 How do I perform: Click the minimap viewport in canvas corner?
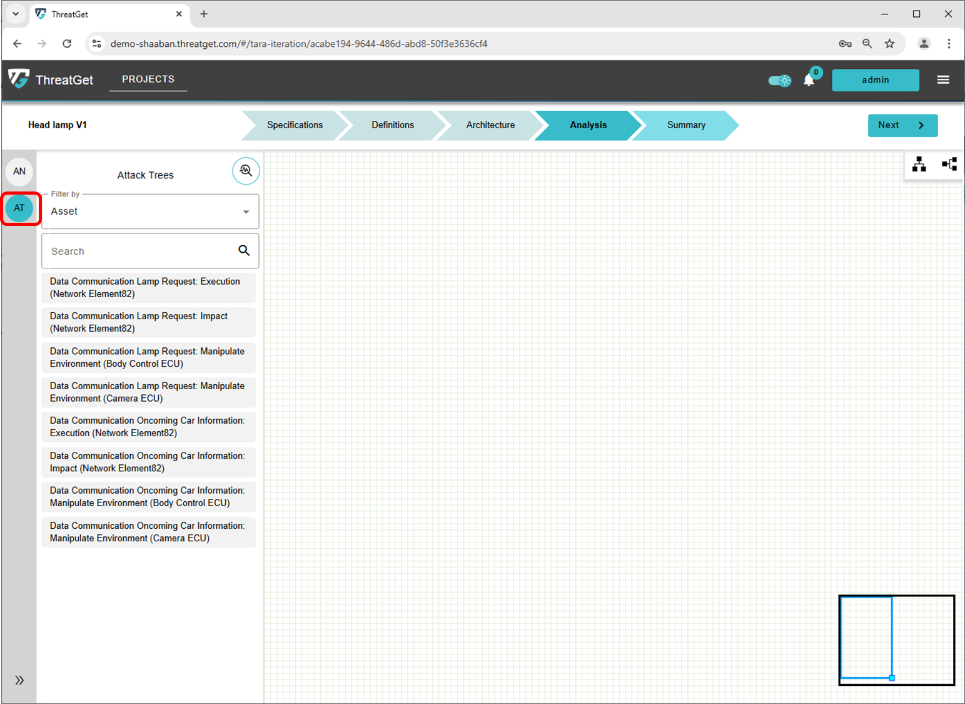866,638
